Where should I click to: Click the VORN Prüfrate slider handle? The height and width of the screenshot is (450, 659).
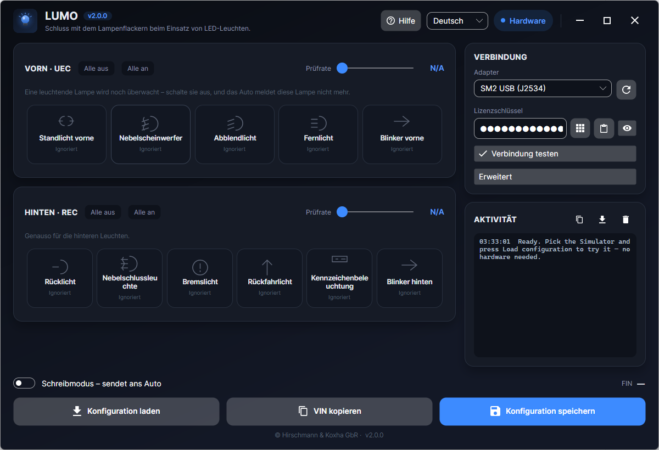coord(342,68)
